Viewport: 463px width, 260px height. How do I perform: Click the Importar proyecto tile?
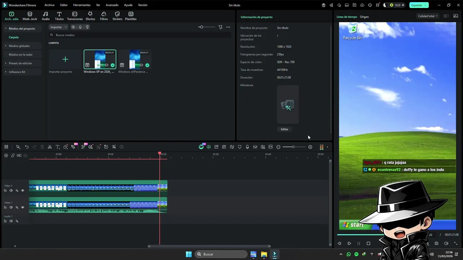65,62
